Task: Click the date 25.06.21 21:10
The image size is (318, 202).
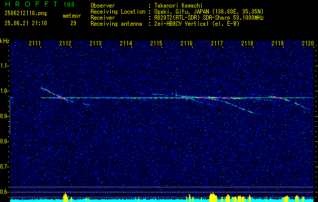Action: (26, 23)
